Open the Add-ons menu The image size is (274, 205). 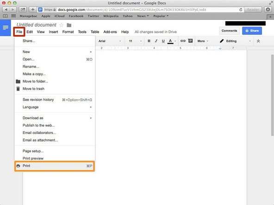click(x=110, y=32)
